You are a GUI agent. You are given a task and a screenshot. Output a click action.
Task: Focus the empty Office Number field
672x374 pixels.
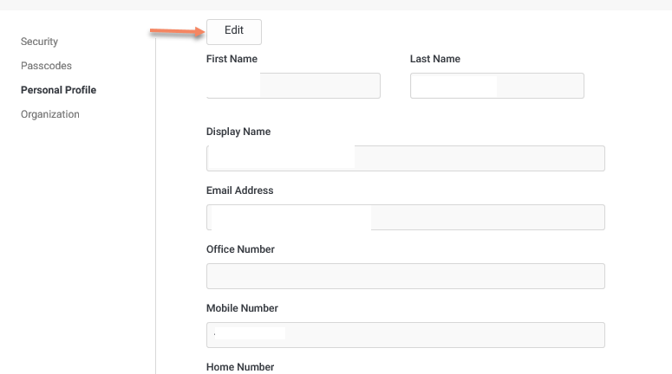405,276
